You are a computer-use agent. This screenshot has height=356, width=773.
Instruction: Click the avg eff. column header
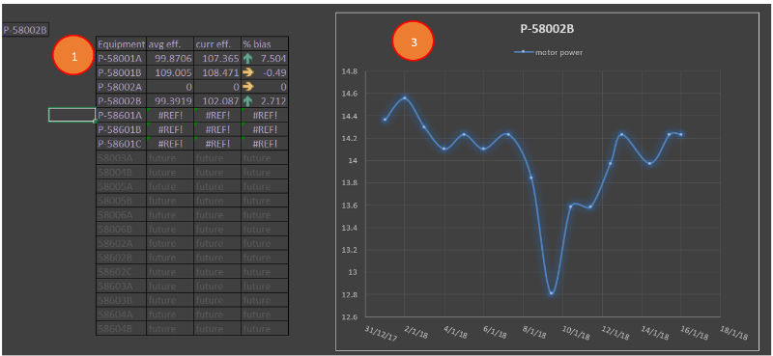[x=170, y=43]
